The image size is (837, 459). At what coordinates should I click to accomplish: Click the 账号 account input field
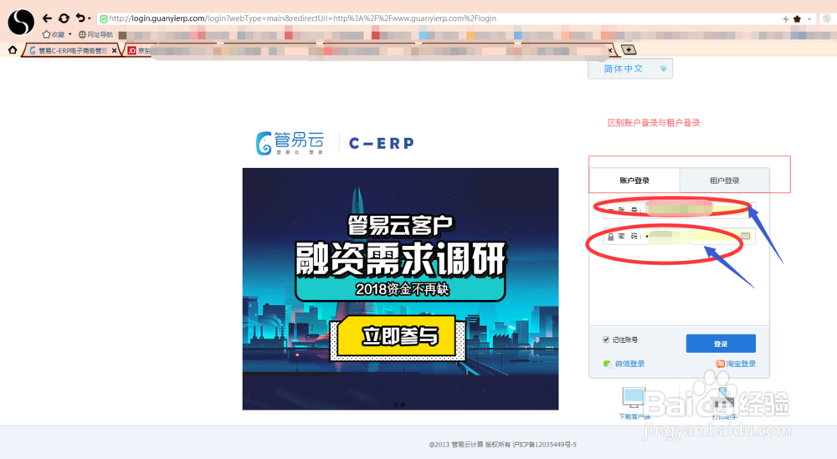[x=679, y=210]
